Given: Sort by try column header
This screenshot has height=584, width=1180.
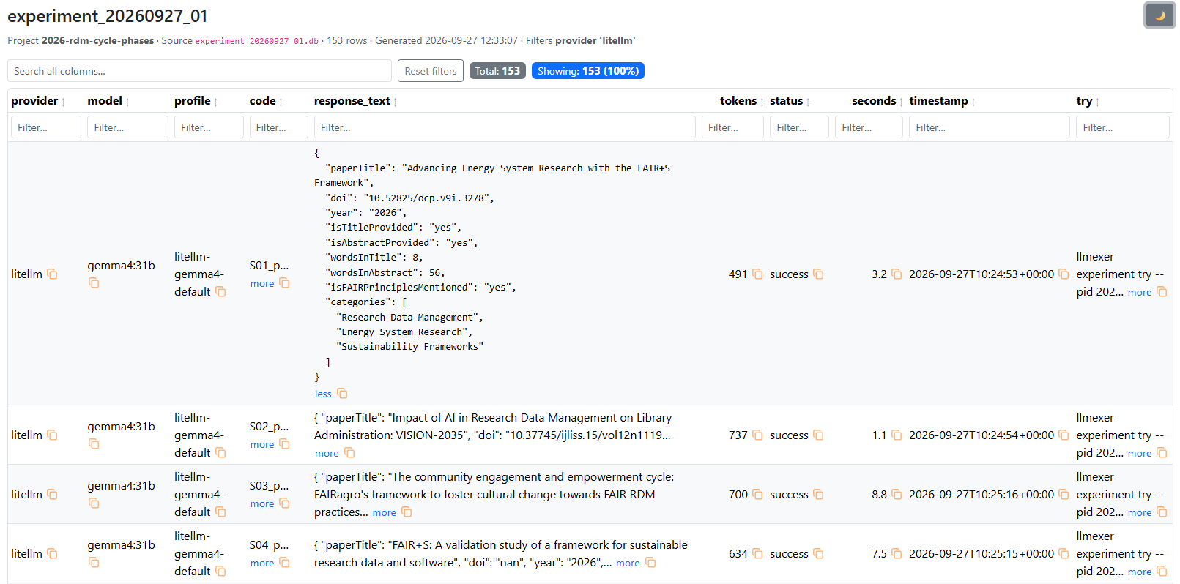Looking at the screenshot, I should [1088, 101].
